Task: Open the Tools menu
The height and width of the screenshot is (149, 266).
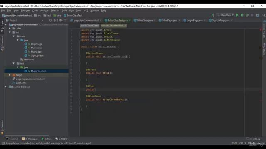Action: coord(79,10)
